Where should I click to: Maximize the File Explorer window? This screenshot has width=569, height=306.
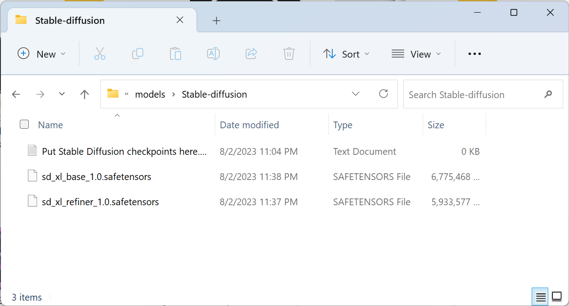[x=514, y=13]
